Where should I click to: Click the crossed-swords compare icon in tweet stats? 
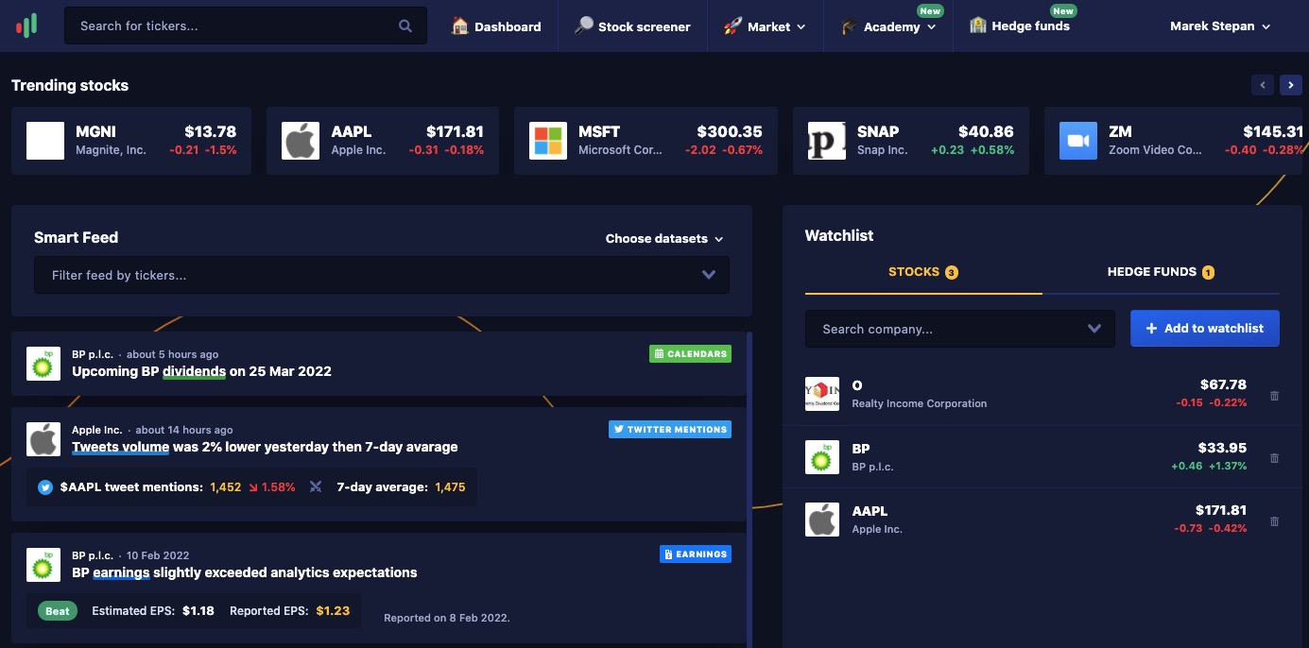coord(316,487)
